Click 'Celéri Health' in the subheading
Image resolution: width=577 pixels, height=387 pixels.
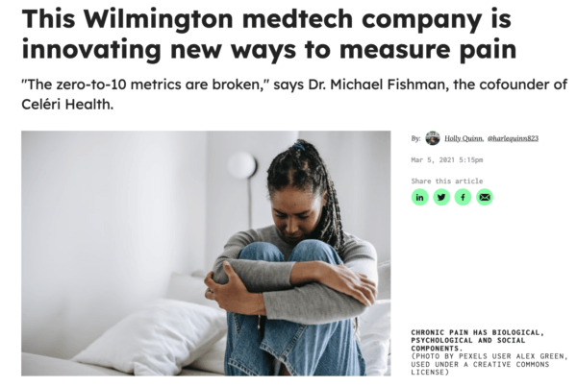65,105
